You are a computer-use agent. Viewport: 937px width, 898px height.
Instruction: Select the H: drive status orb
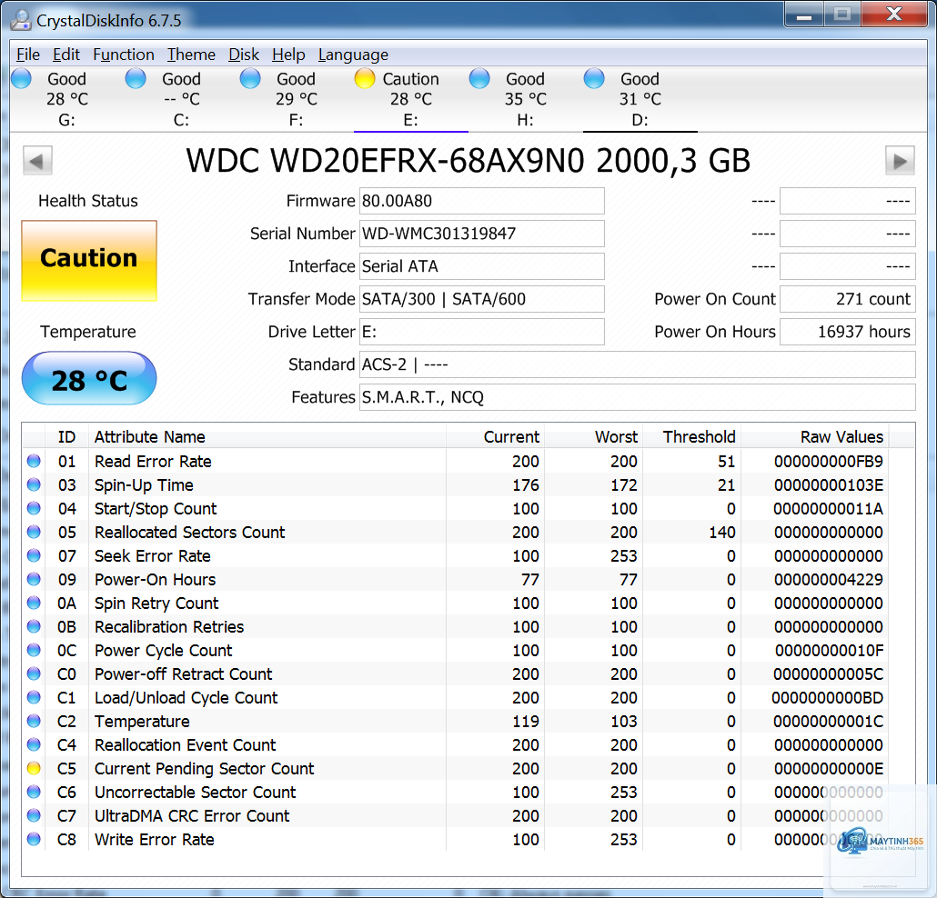pos(479,78)
